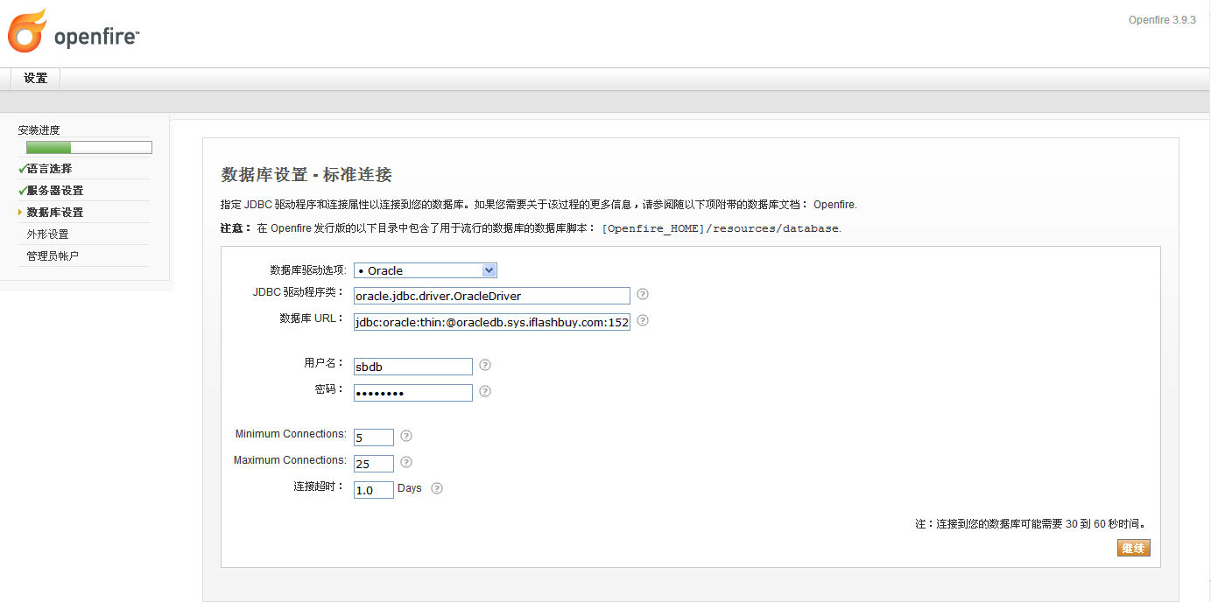This screenshot has height=602, width=1211.
Task: Select 管理员帐户 in setup sidebar
Action: click(53, 256)
